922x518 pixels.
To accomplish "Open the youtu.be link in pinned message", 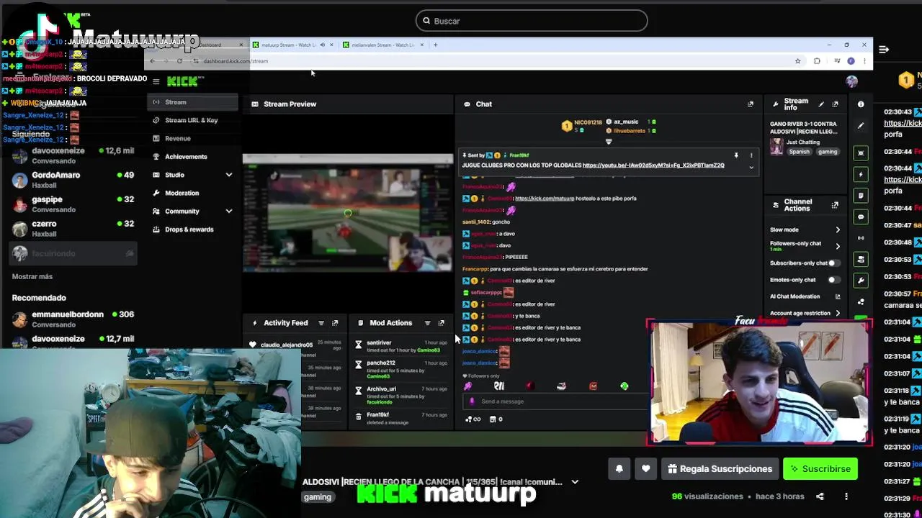I will (653, 165).
